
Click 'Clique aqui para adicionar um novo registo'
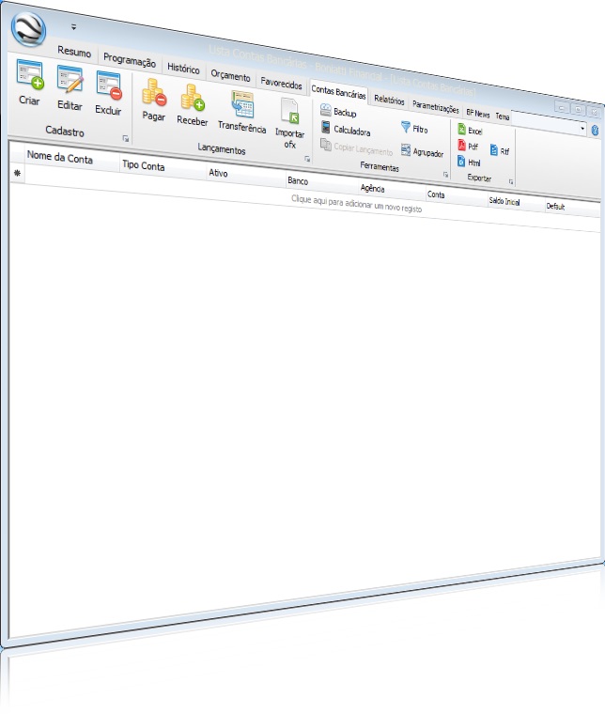coord(356,204)
